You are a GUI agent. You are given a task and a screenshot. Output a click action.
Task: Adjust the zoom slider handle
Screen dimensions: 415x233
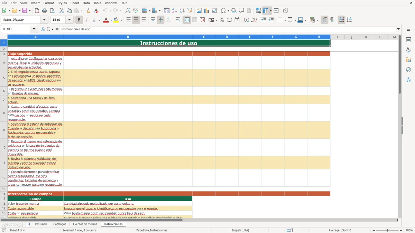coord(387,230)
